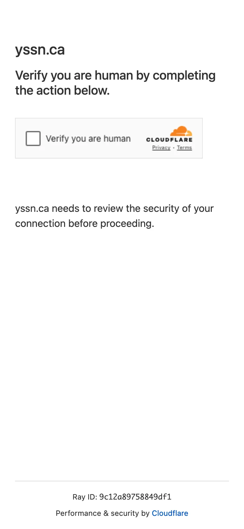The width and height of the screenshot is (244, 529).
Task: Enable the verification checkbox in the challenge widget
Action: pyautogui.click(x=33, y=138)
